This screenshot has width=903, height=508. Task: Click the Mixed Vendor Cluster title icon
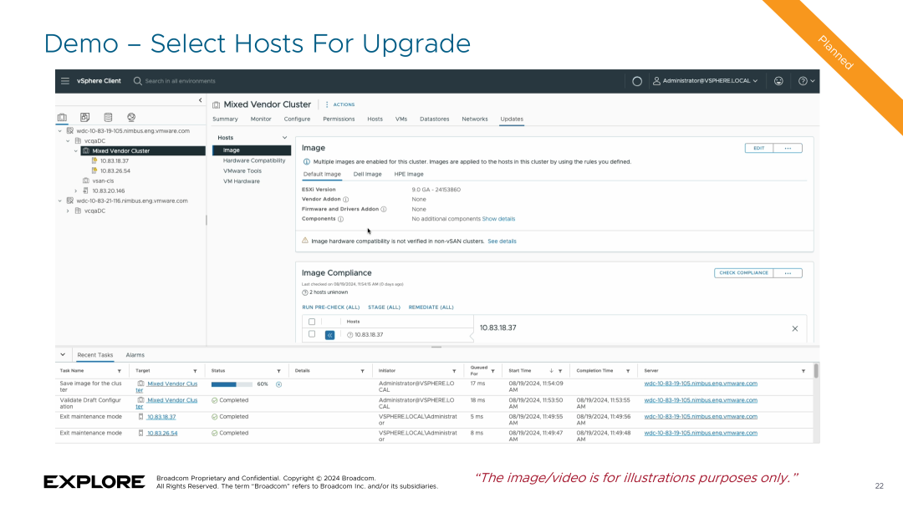pos(216,104)
